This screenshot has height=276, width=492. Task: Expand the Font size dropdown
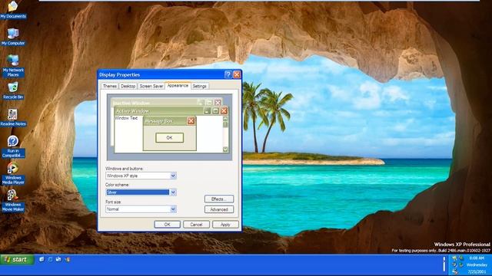(173, 209)
